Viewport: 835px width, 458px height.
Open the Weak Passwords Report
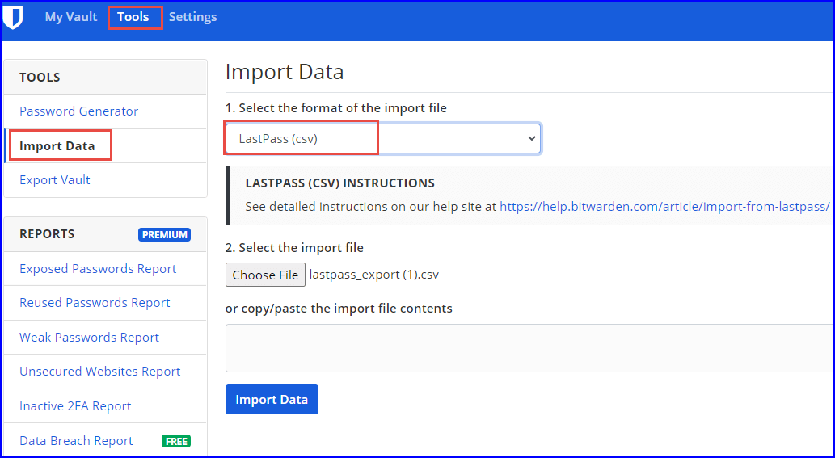click(90, 338)
